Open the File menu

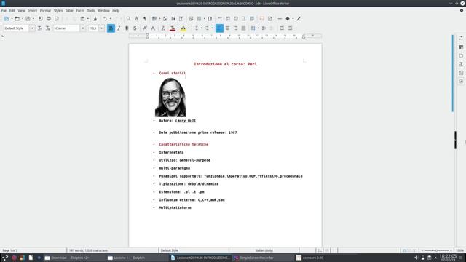[x=4, y=11]
